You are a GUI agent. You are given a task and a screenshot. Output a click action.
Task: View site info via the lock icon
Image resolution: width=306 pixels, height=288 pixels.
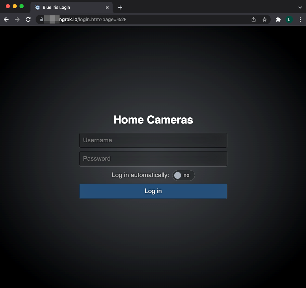pos(42,20)
